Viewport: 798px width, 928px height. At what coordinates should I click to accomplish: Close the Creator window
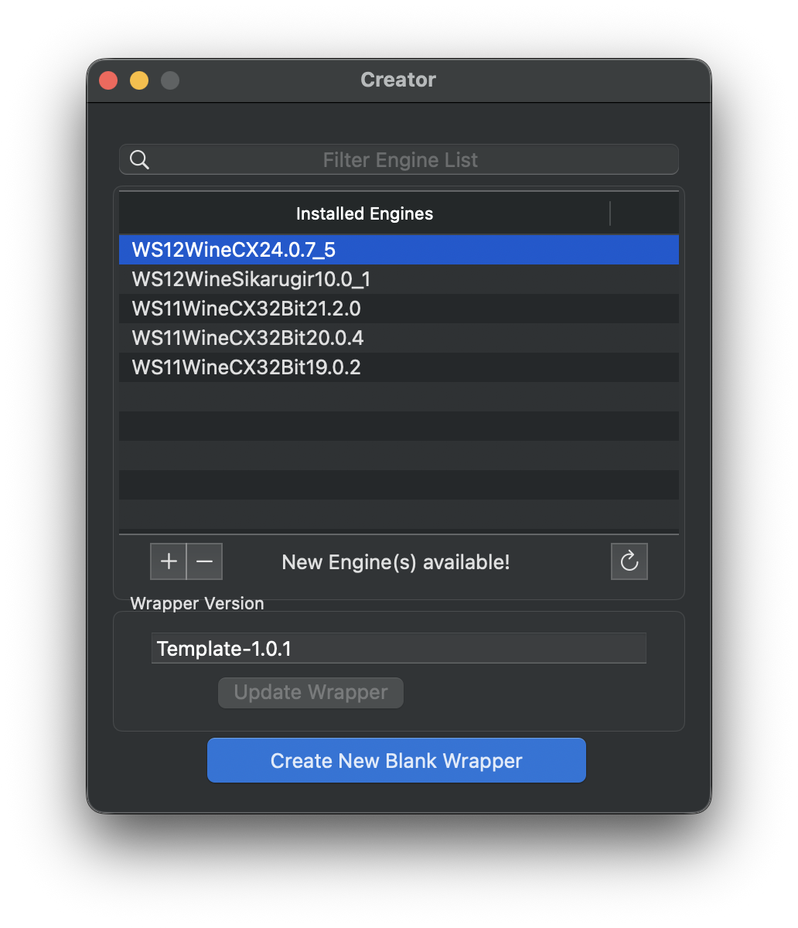click(x=108, y=80)
